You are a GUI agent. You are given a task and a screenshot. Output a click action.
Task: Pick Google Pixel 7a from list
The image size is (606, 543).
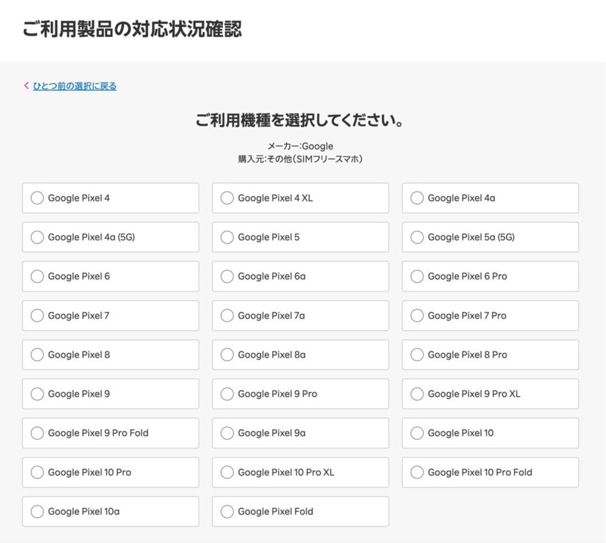[x=300, y=315]
